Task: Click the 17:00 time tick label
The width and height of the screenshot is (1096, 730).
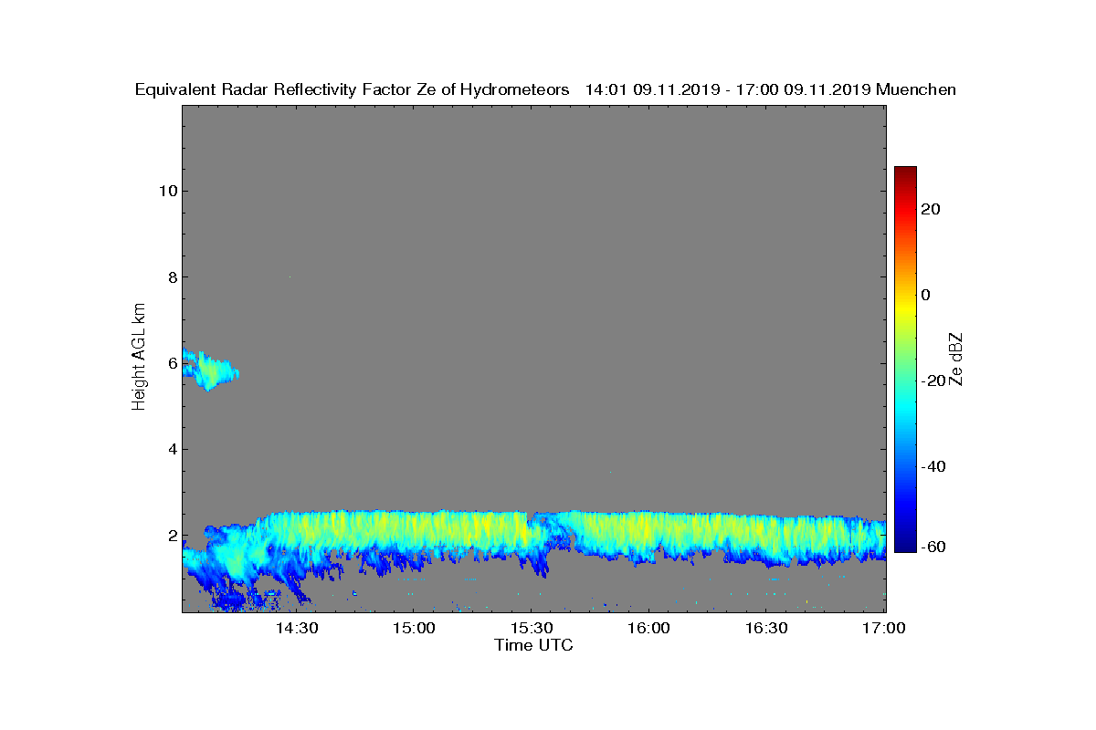Action: pos(885,629)
